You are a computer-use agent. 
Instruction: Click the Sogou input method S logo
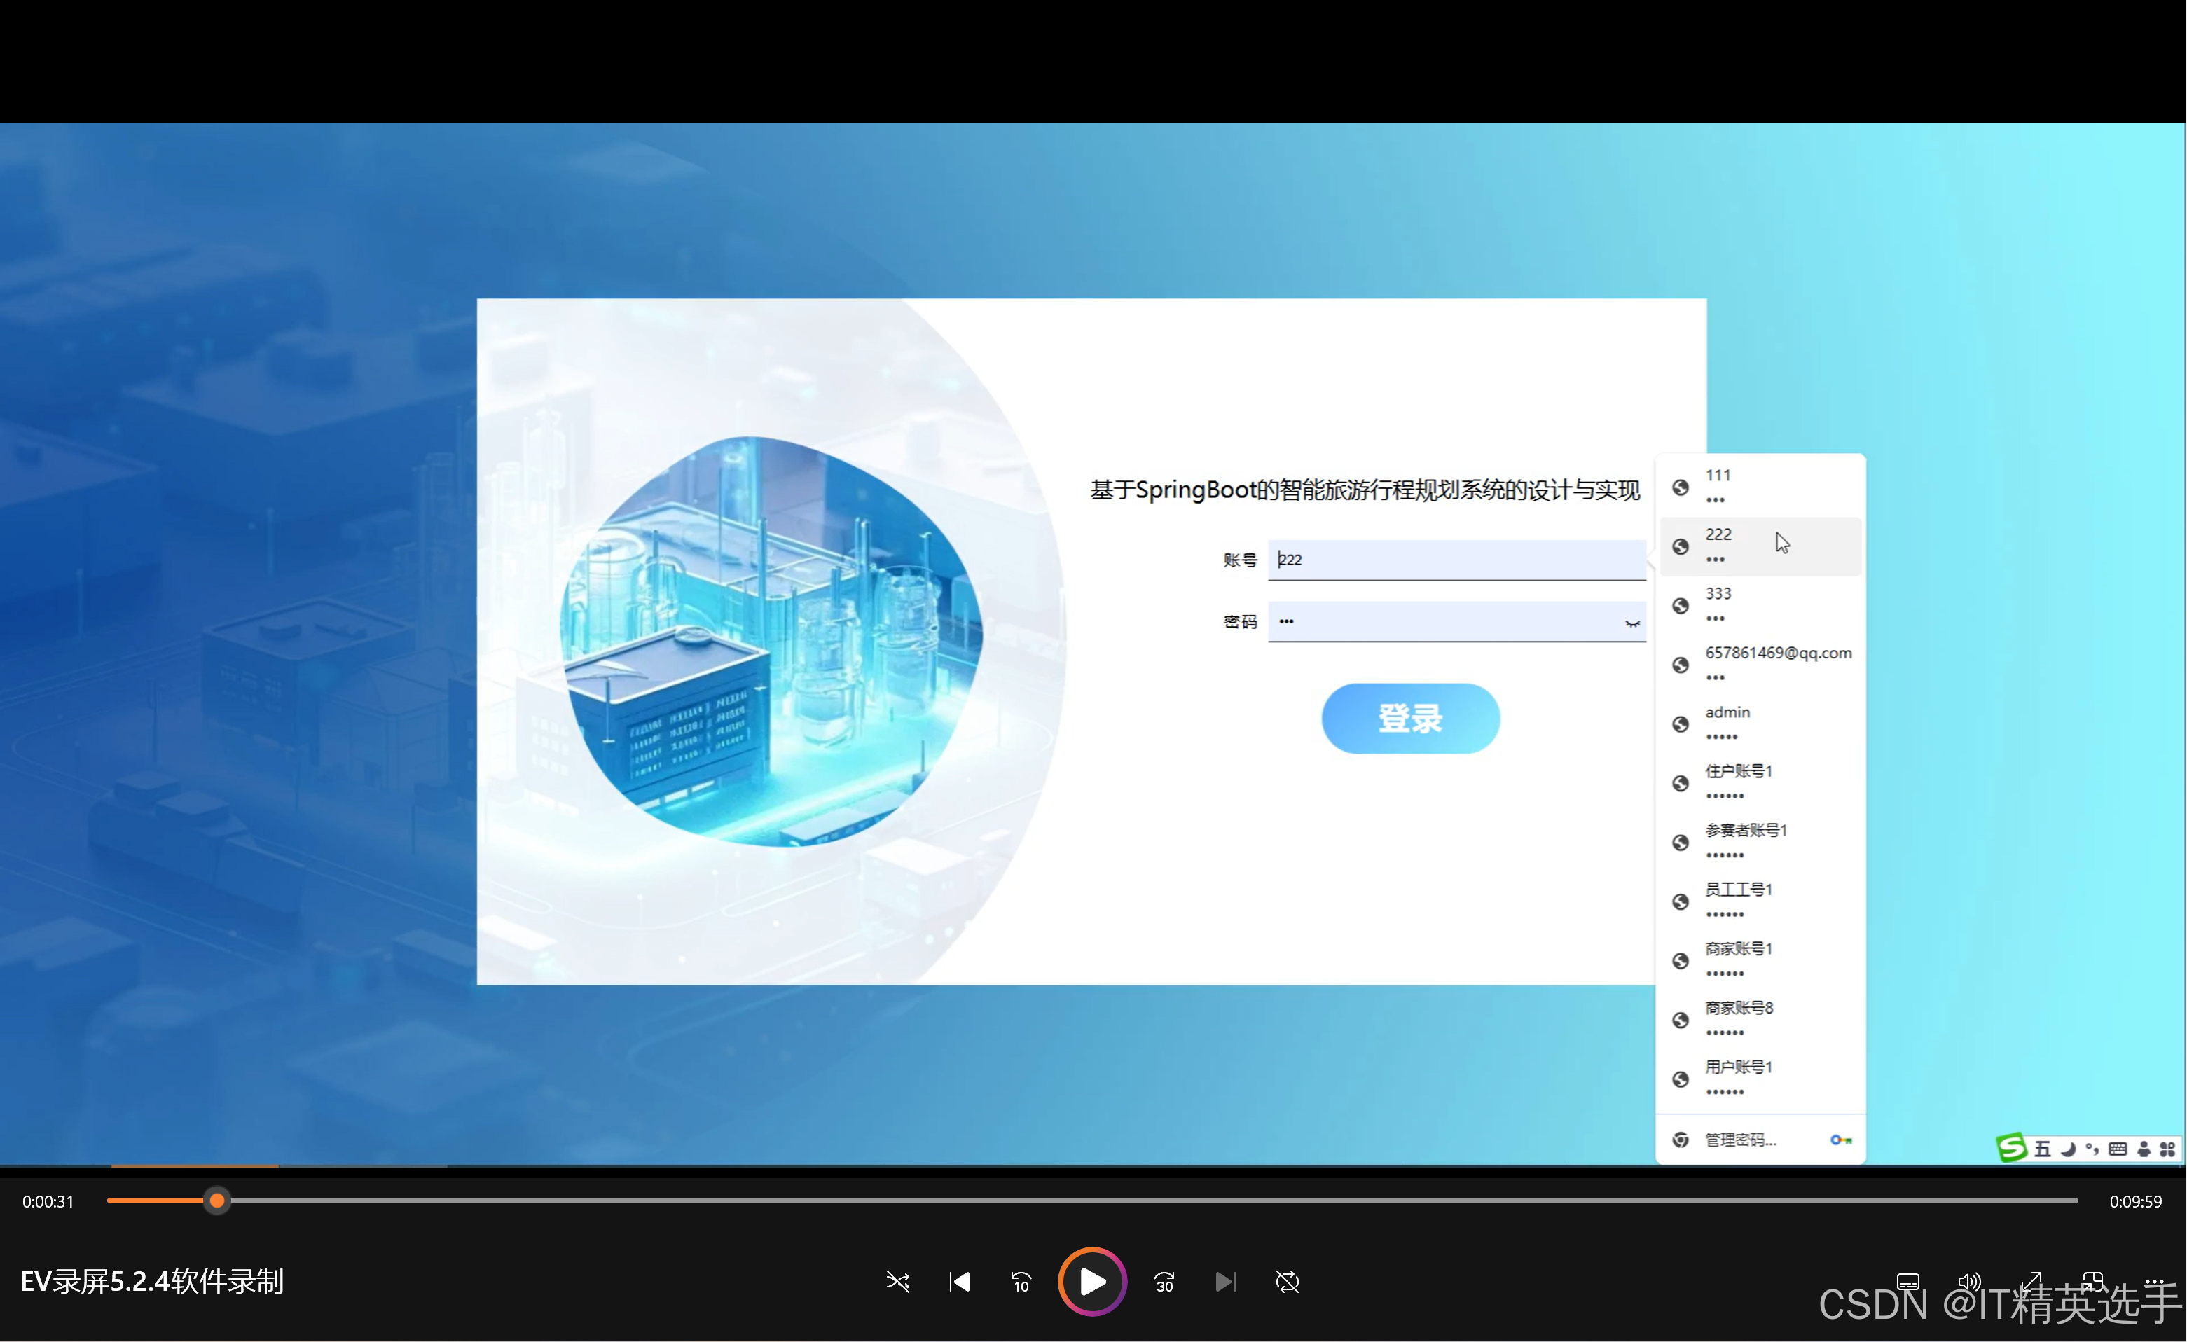tap(2011, 1147)
